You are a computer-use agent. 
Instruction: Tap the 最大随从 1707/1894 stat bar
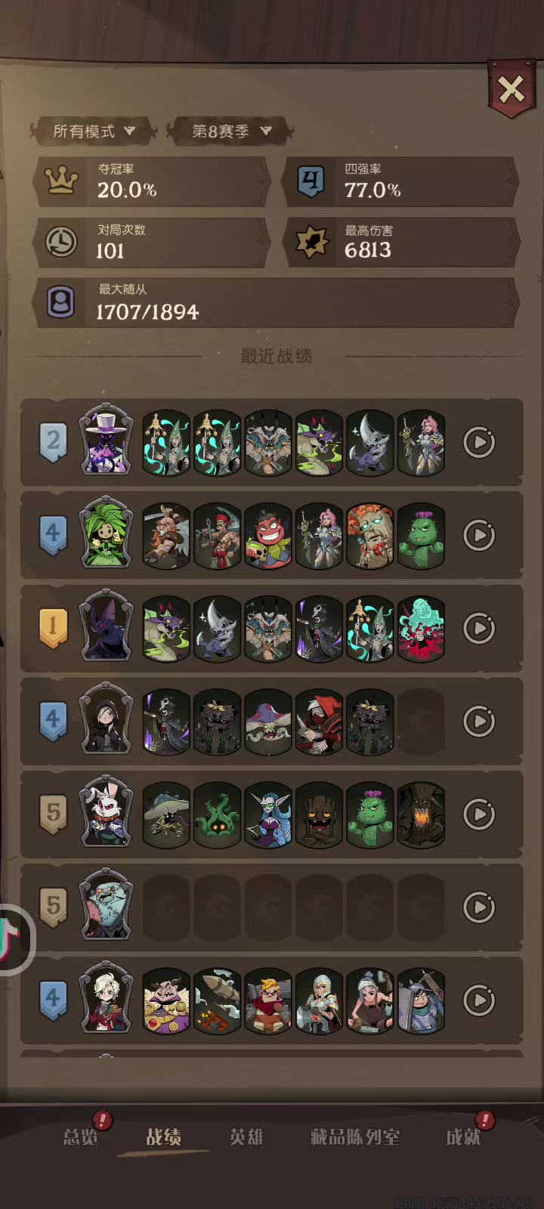tap(275, 302)
